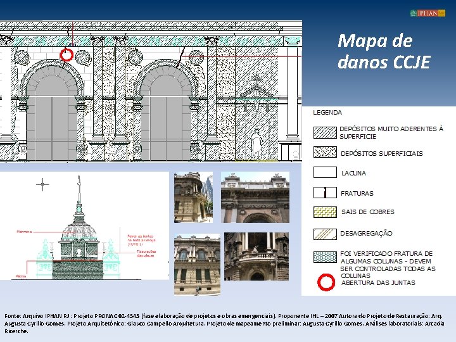
Task: Click the crosshair marker above the dome drawing
Action: [x=42, y=184]
